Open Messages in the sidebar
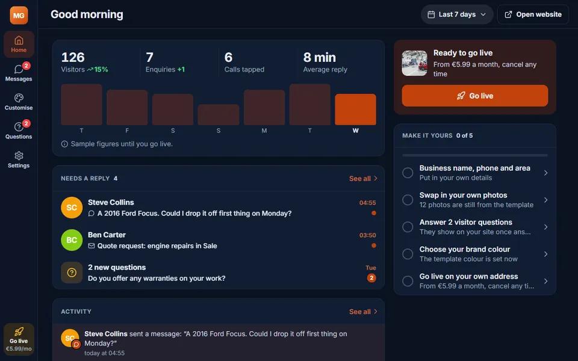The image size is (578, 361). 19,73
